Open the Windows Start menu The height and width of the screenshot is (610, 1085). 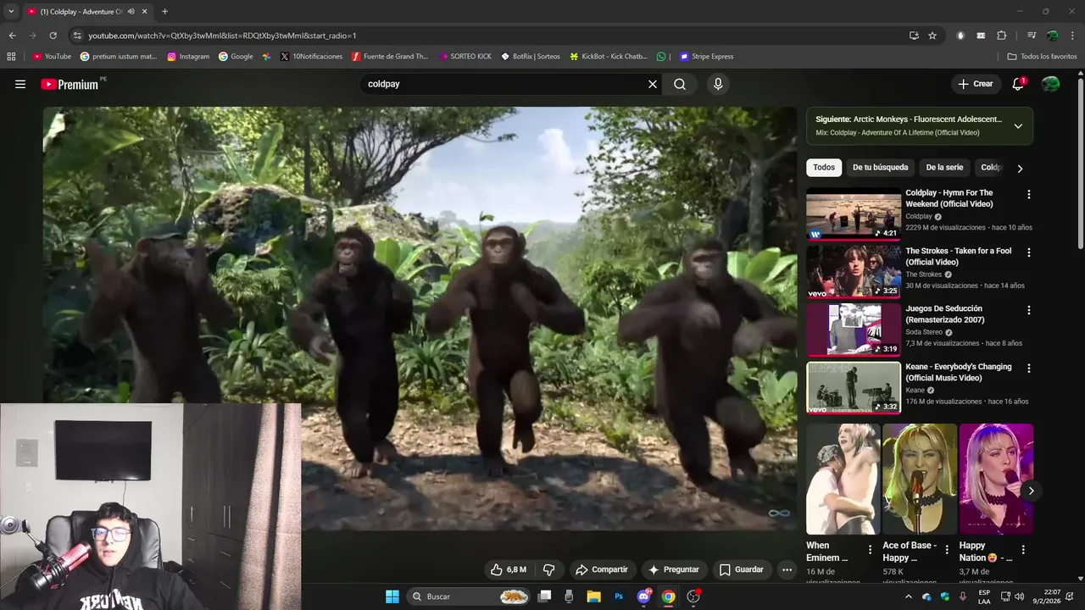tap(392, 596)
